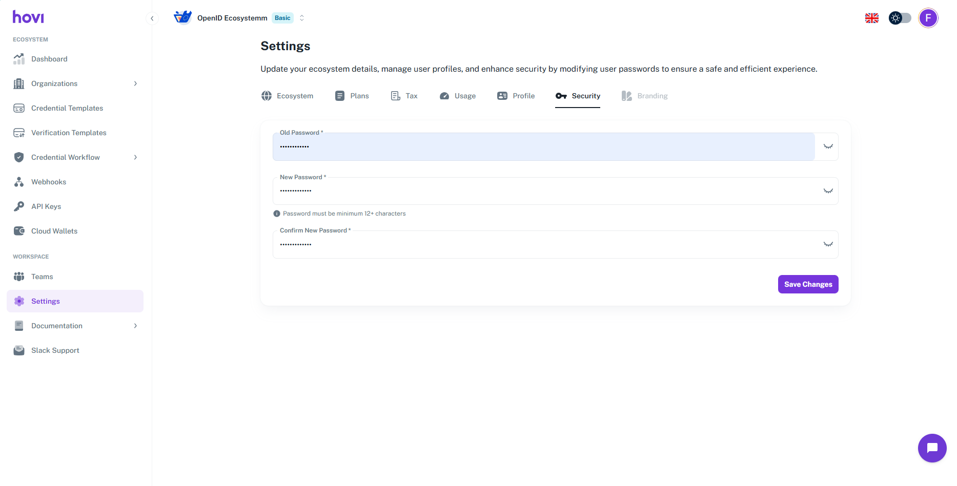Collapse the sidebar with the arrow button

pyautogui.click(x=152, y=18)
